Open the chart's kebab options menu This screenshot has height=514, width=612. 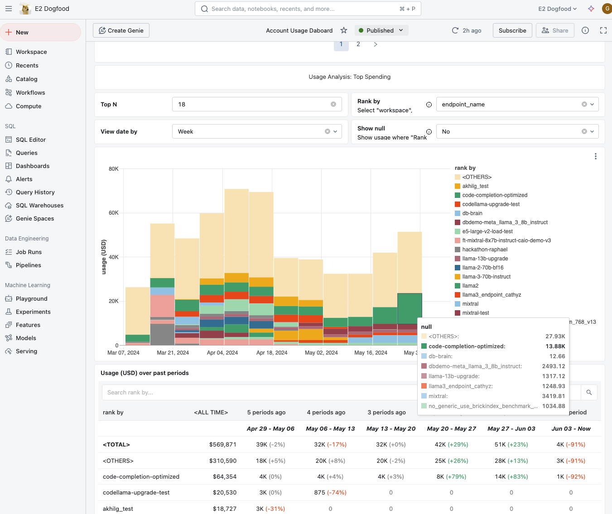pyautogui.click(x=595, y=156)
